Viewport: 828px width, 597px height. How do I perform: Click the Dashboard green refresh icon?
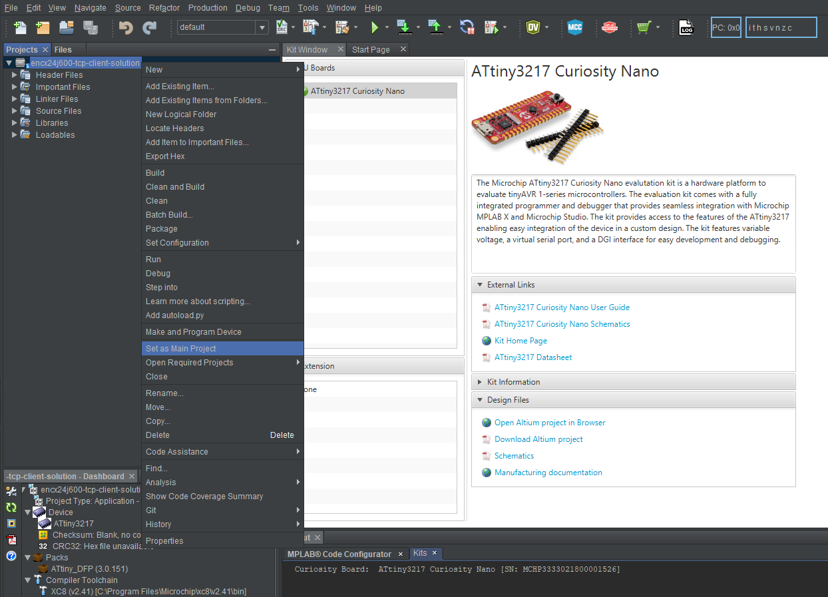(x=11, y=507)
